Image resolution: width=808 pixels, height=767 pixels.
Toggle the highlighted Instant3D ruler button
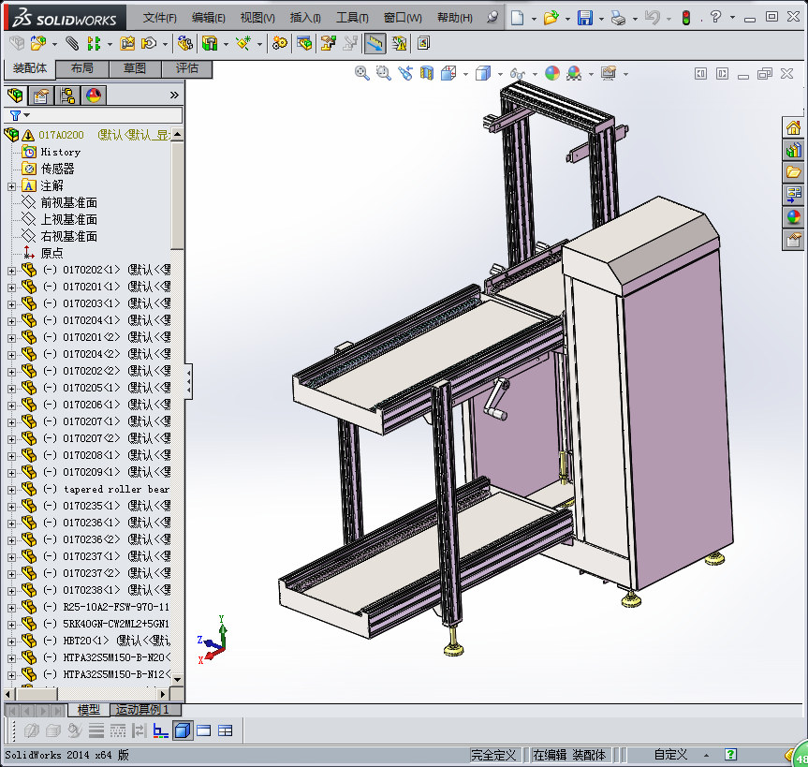coord(375,43)
